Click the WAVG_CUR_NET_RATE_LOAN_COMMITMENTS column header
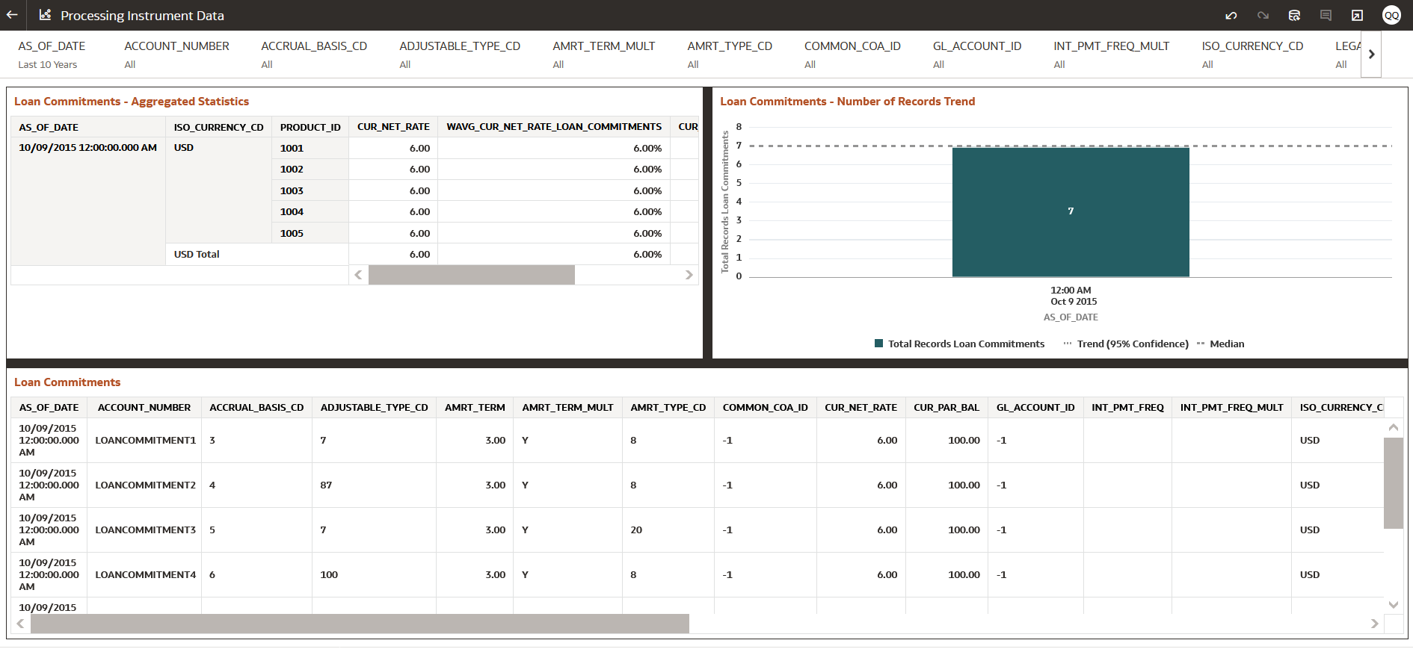 coord(554,127)
